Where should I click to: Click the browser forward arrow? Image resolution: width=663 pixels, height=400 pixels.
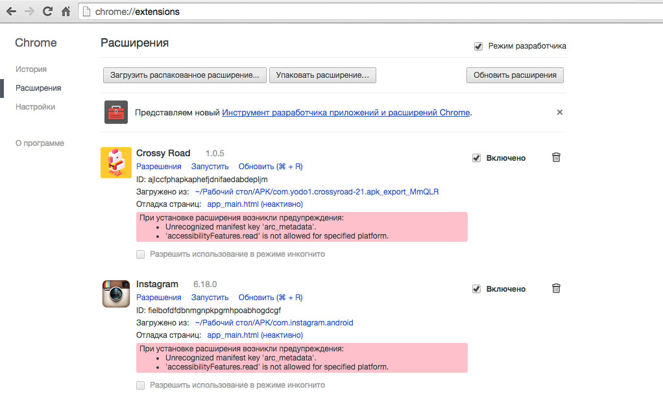(29, 11)
